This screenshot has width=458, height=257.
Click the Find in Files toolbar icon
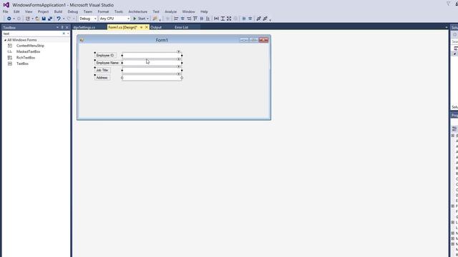(155, 19)
